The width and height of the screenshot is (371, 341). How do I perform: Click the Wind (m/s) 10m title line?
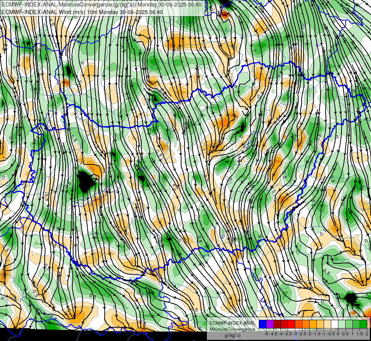[82, 12]
